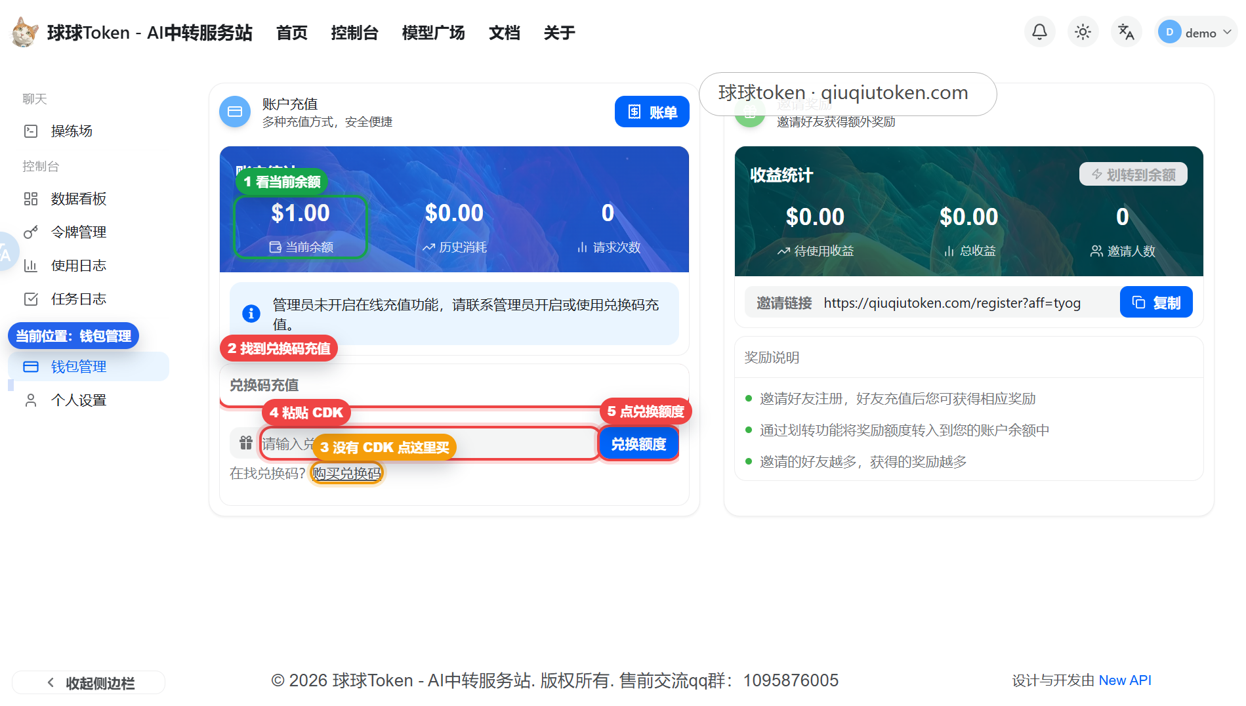Follow the 购买兑换码 link
This screenshot has width=1246, height=706.
coord(347,474)
